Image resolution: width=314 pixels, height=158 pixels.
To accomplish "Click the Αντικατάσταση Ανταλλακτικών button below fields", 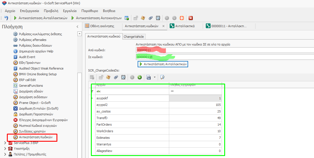I will pos(163,64).
